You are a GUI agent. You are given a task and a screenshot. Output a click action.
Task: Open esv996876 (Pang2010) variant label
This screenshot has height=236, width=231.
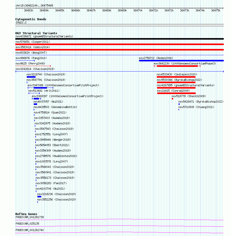point(31,58)
